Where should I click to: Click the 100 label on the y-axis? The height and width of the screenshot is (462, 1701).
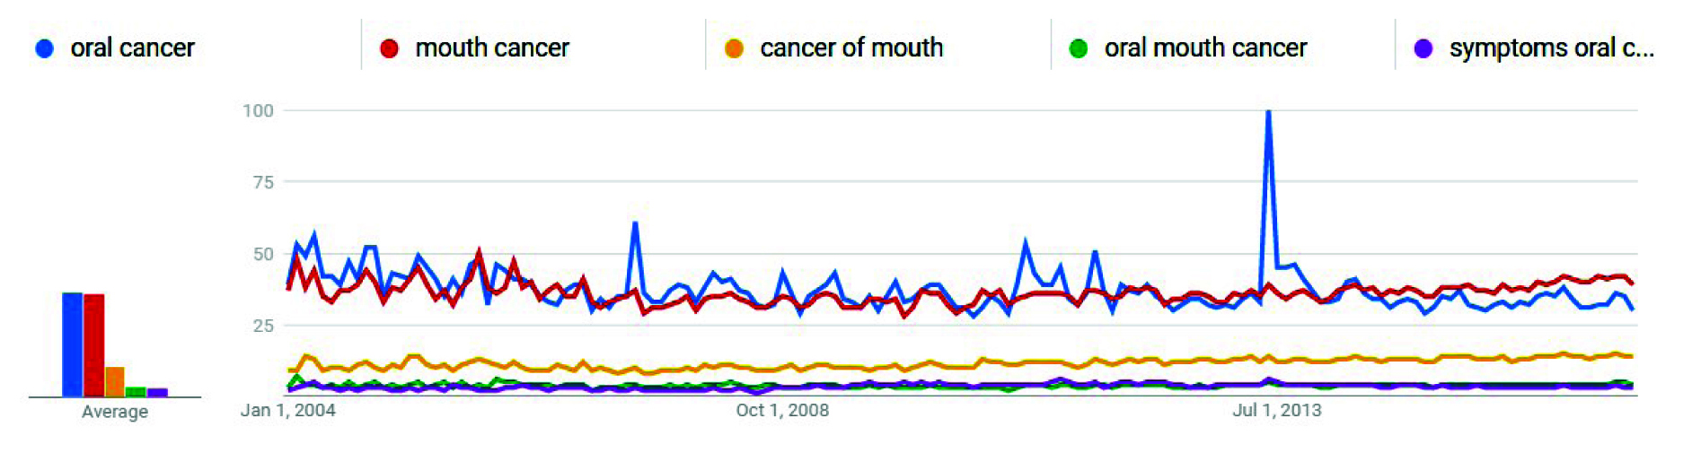point(258,110)
